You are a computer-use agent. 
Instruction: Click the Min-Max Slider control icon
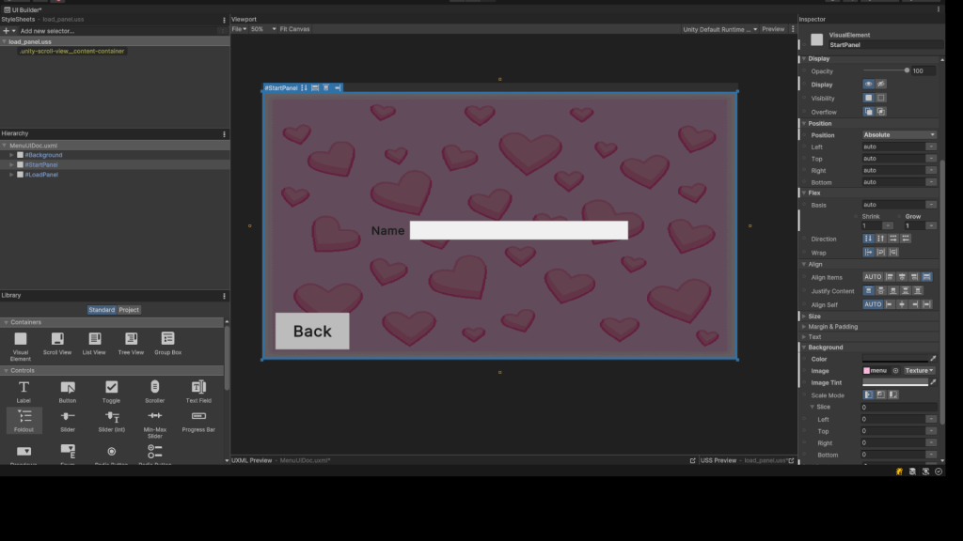pos(155,416)
